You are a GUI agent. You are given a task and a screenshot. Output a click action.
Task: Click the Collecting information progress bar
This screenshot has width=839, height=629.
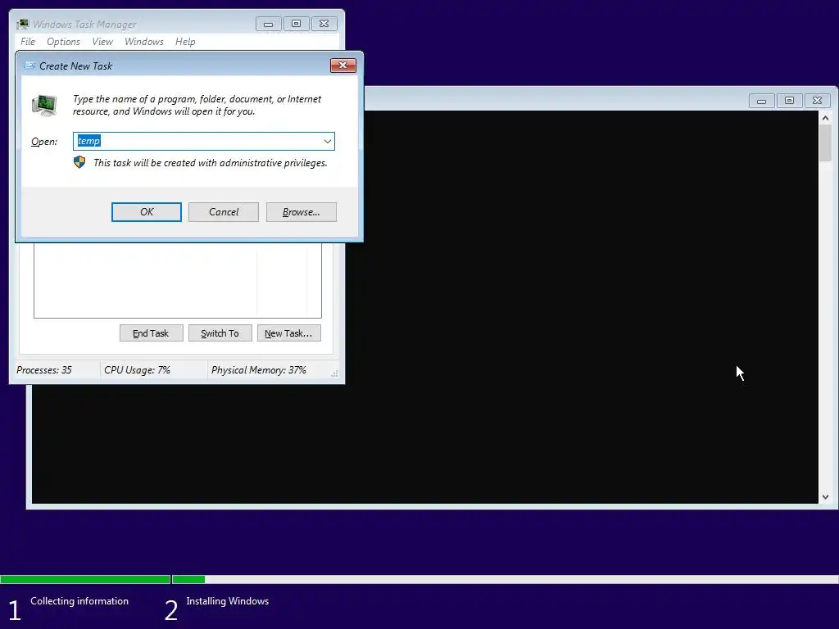[x=85, y=579]
